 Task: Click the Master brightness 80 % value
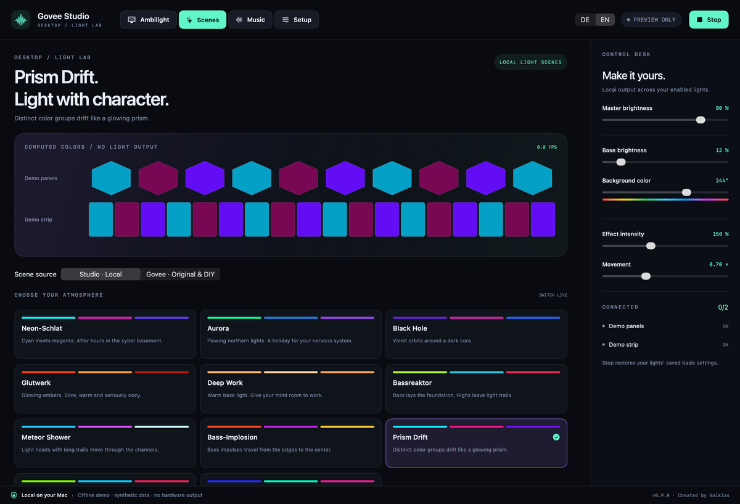[x=722, y=108]
